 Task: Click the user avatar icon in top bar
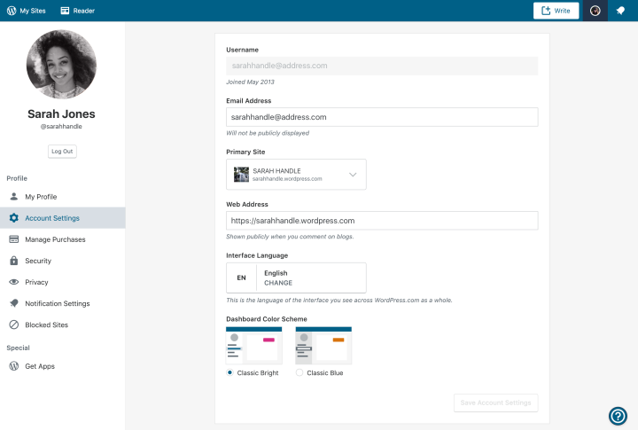coord(595,11)
